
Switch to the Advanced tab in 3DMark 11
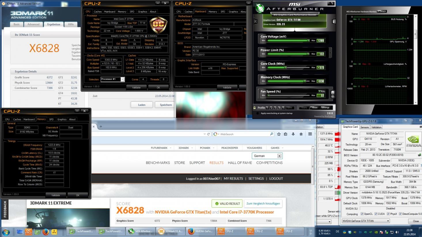[x=33, y=24]
